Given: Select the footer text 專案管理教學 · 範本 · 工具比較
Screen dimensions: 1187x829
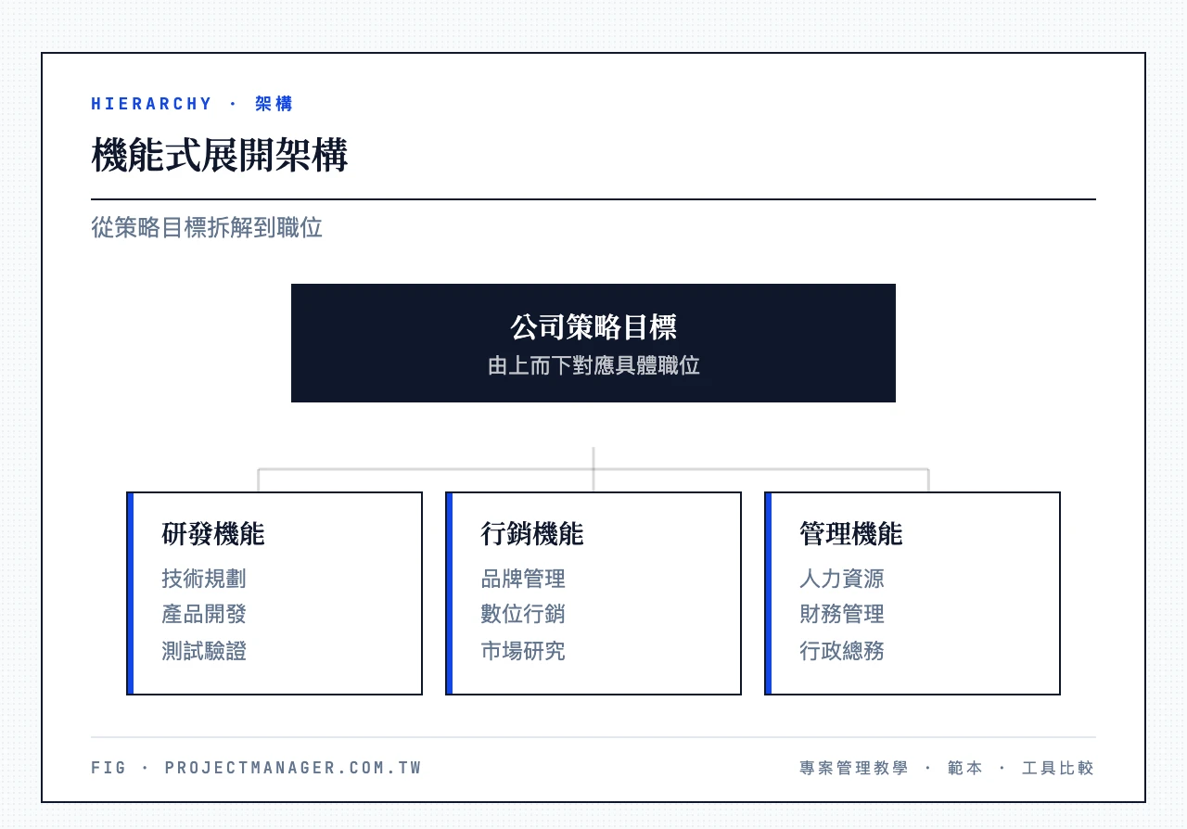Looking at the screenshot, I should 947,768.
